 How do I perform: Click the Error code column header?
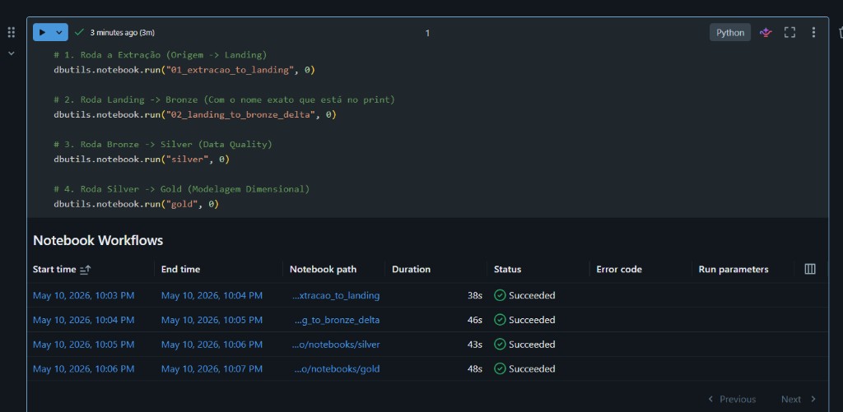pyautogui.click(x=619, y=269)
